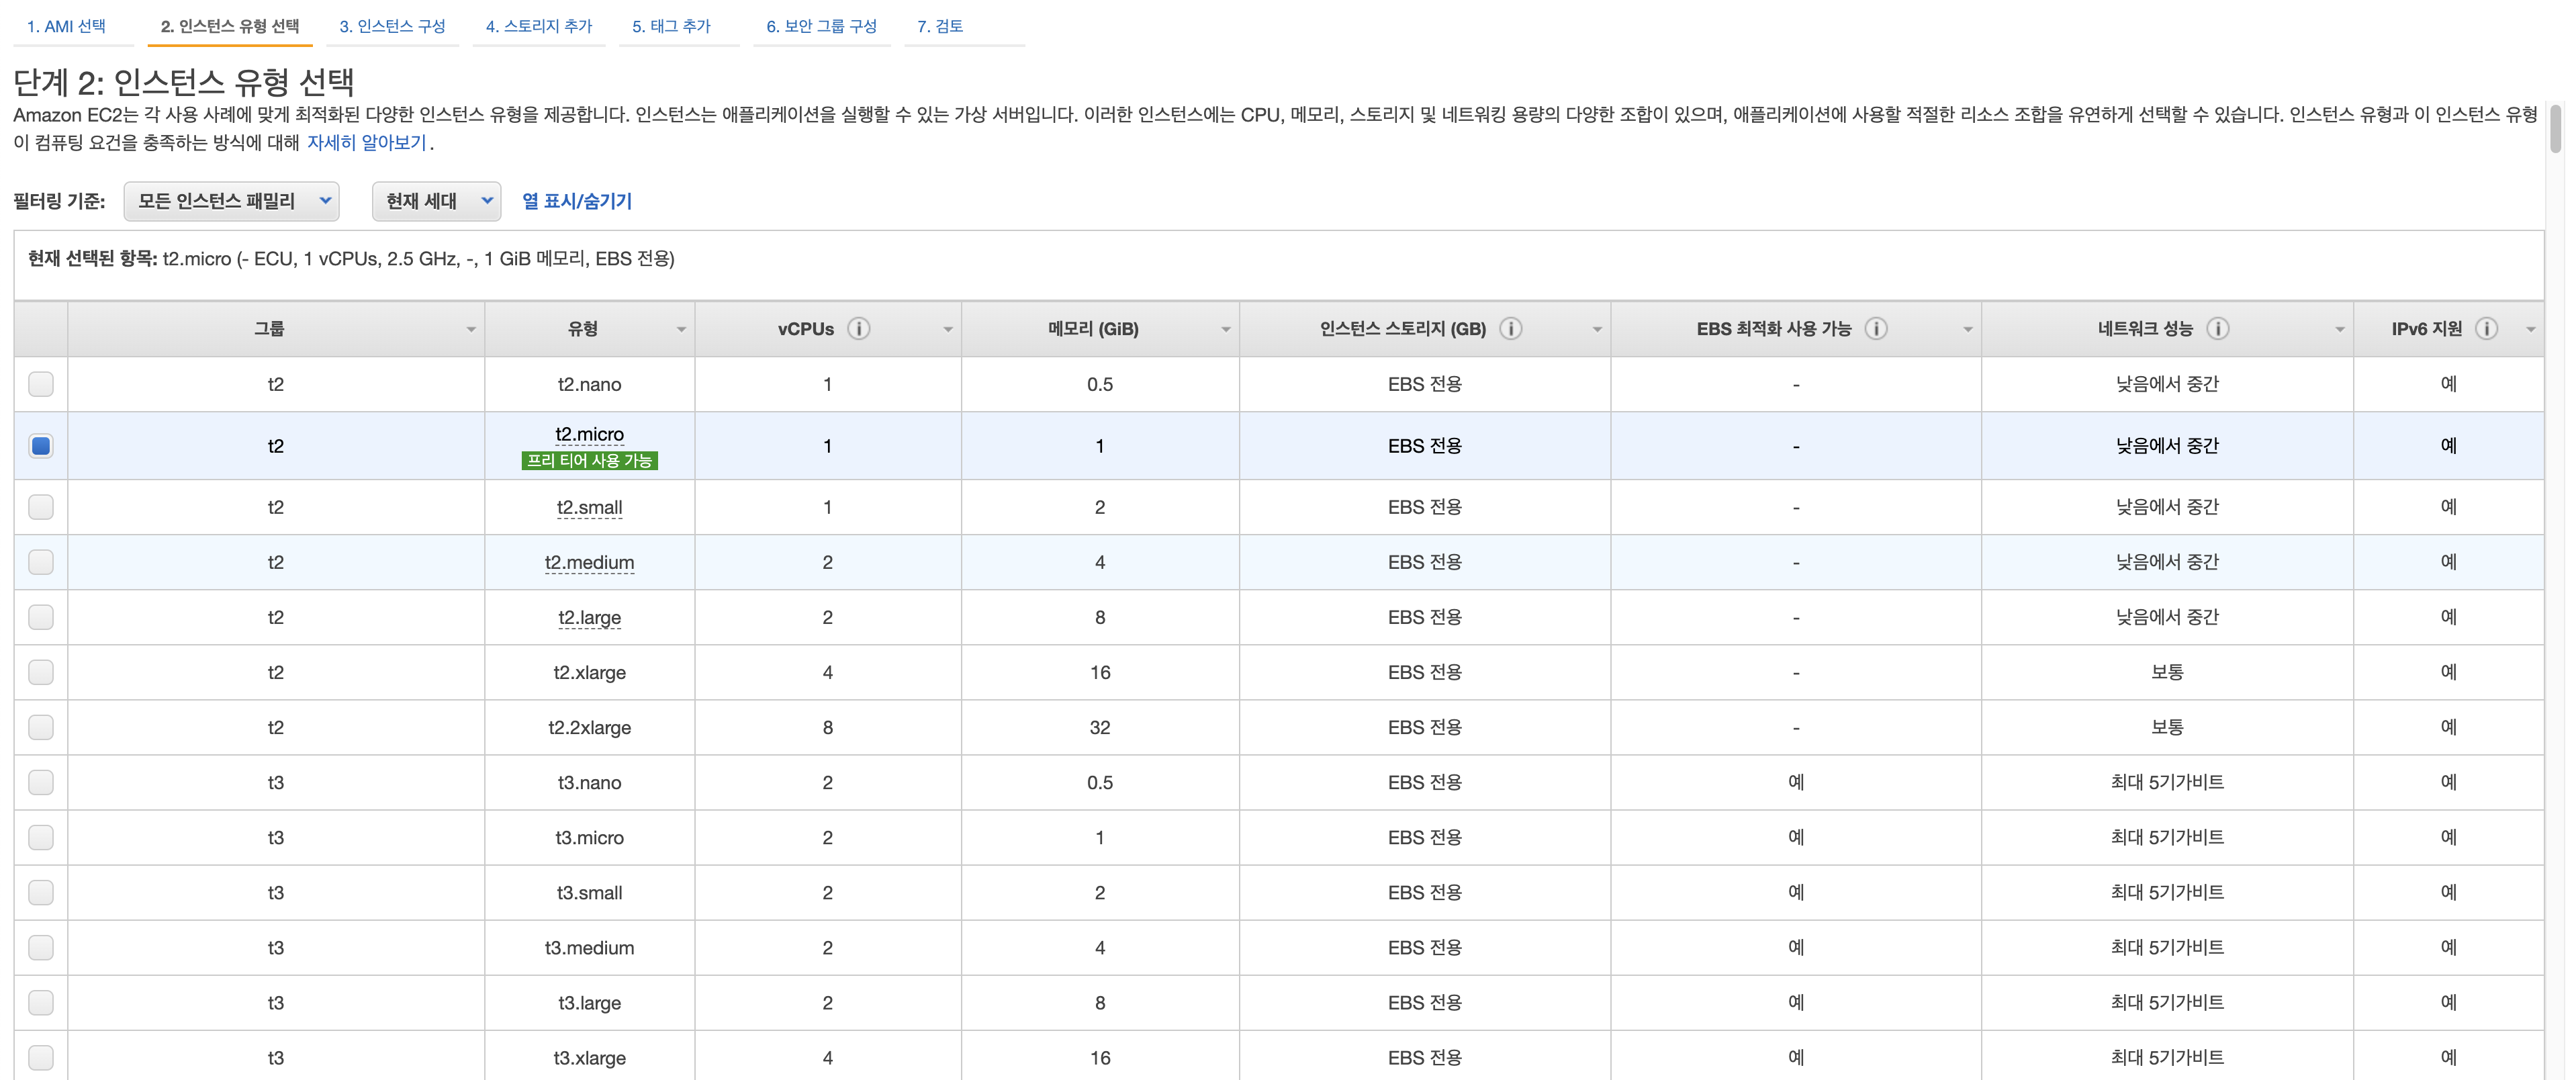
Task: Switch to 6. 보안 그룹 구성 tab
Action: 821,26
